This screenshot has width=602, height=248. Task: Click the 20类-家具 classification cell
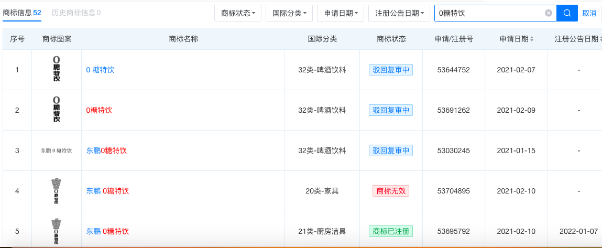[x=322, y=191]
